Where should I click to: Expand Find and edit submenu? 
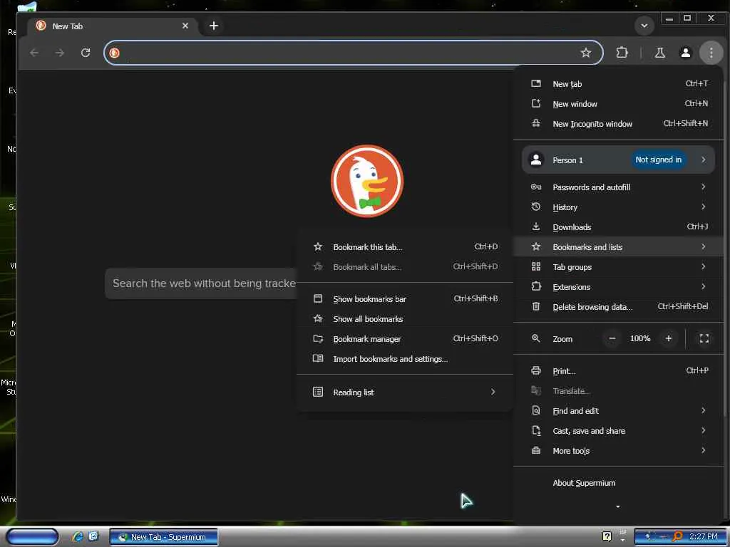click(619, 411)
